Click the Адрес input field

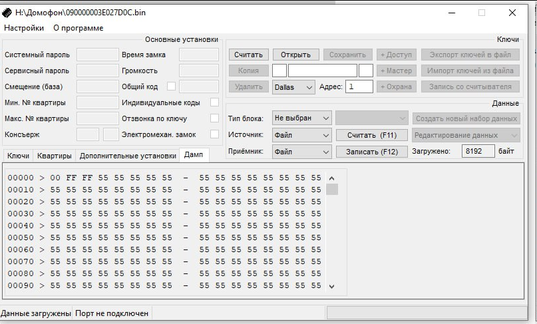pos(359,86)
